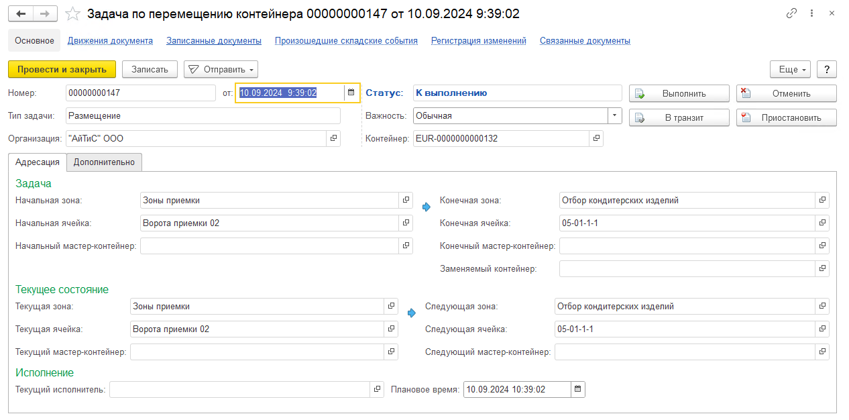
Task: Click the Конечная ячейка field 05-01-1-1
Action: (x=687, y=223)
